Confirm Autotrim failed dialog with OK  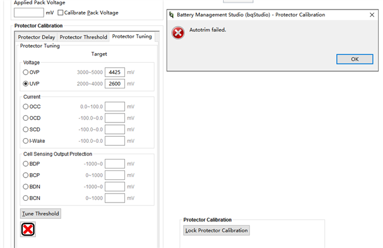pos(355,59)
